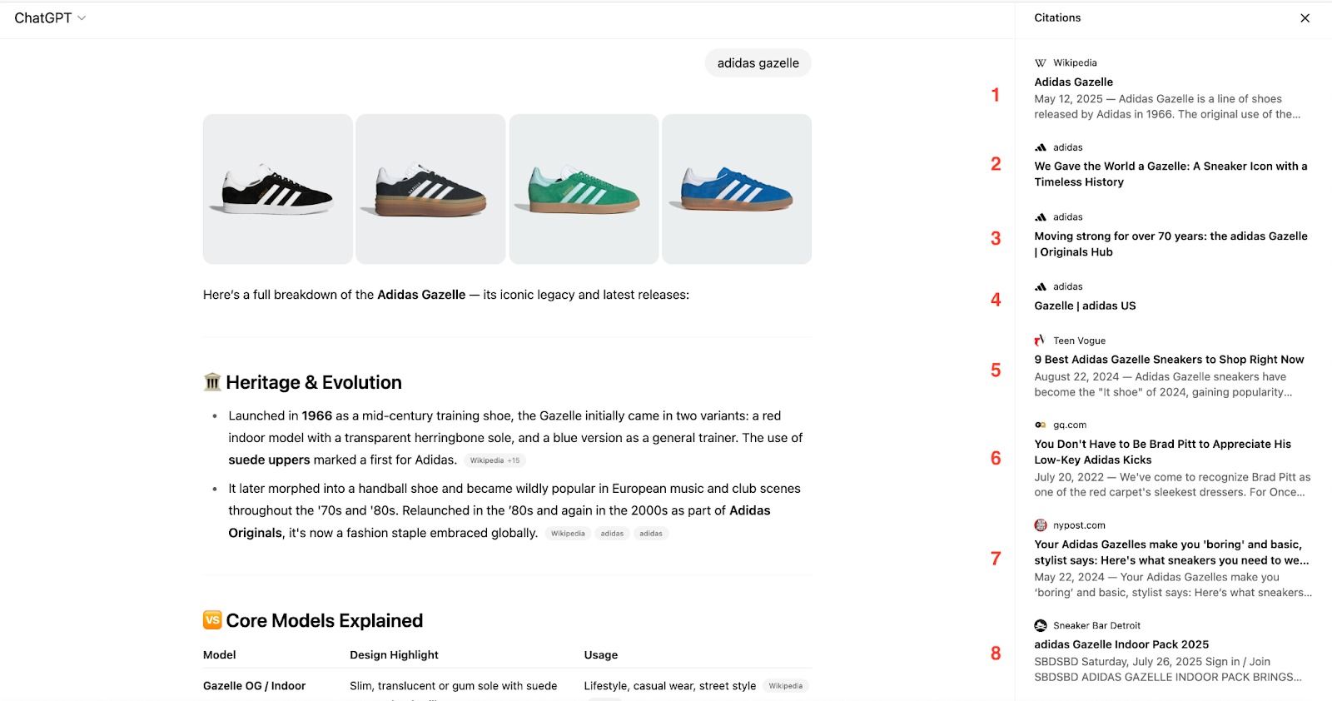
Task: Click the nypost.com source icon
Action: click(1041, 525)
